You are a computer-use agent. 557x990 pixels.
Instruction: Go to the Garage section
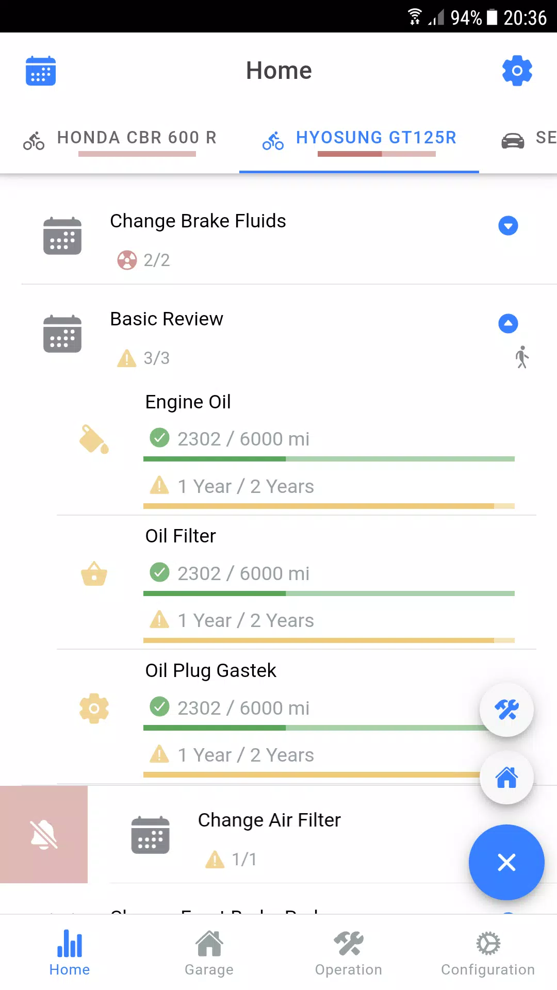(x=209, y=953)
